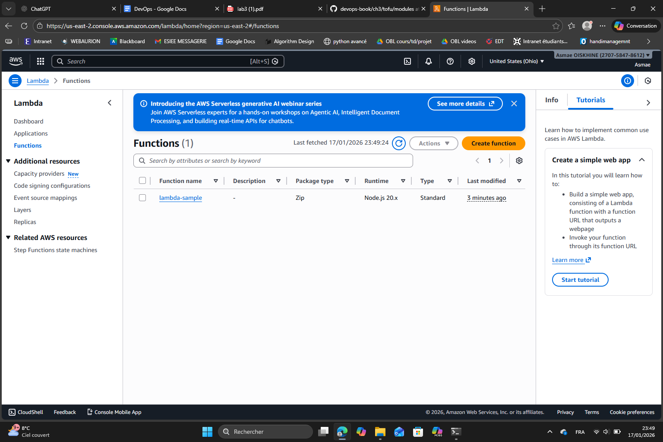Open the United States (Ohio) region selector
This screenshot has width=663, height=442.
(516, 61)
